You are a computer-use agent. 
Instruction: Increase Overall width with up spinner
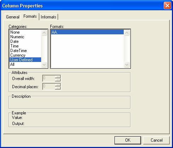click(58, 77)
